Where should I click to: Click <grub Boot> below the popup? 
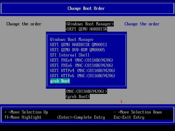(x=78, y=96)
